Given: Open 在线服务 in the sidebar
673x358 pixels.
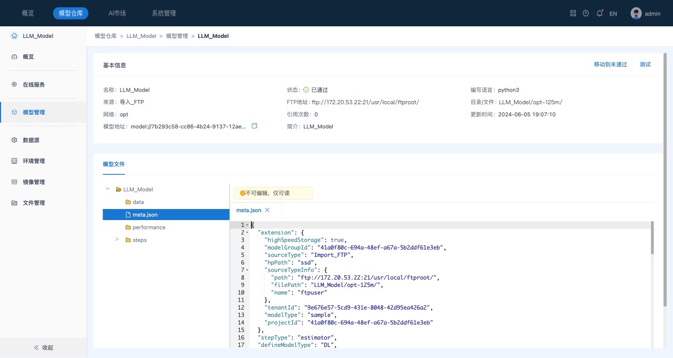Looking at the screenshot, I should pos(34,84).
